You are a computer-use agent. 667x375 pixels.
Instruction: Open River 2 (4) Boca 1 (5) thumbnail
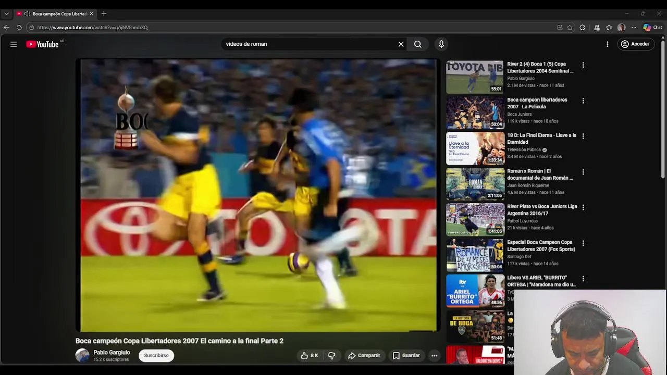point(475,77)
